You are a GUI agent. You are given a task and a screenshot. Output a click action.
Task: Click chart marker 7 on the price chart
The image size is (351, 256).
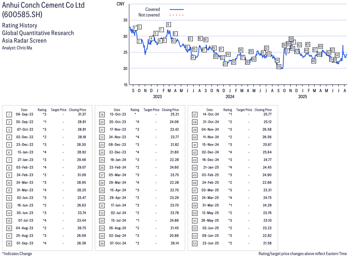tap(161, 29)
